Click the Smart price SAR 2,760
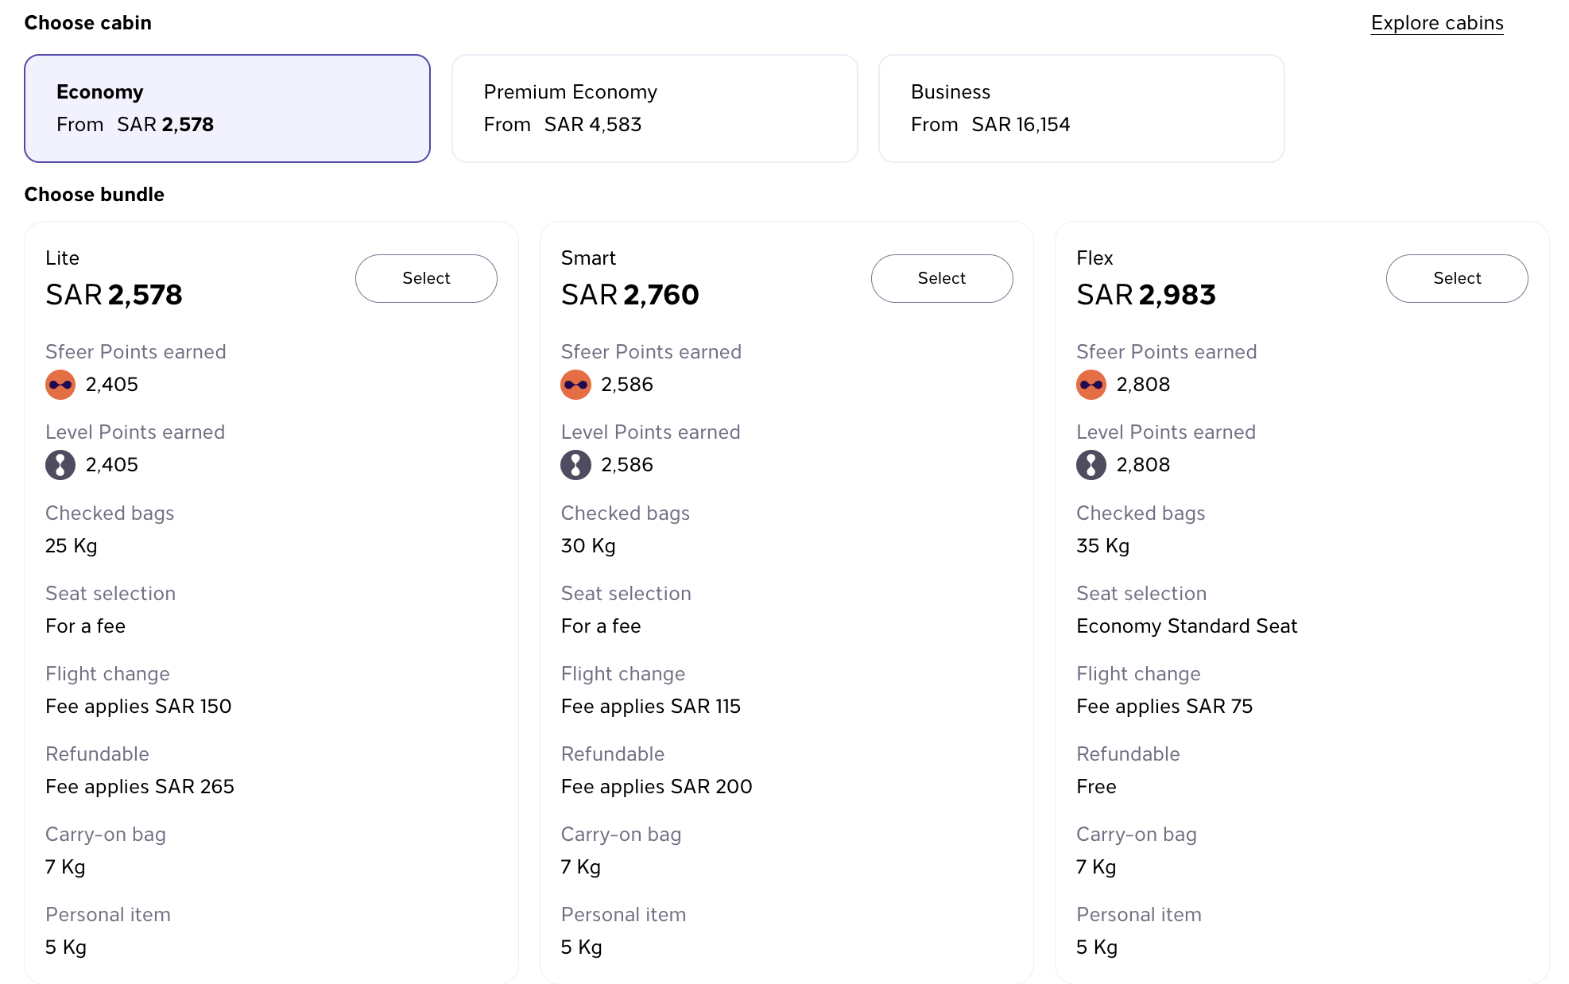The width and height of the screenshot is (1569, 984). pos(630,295)
